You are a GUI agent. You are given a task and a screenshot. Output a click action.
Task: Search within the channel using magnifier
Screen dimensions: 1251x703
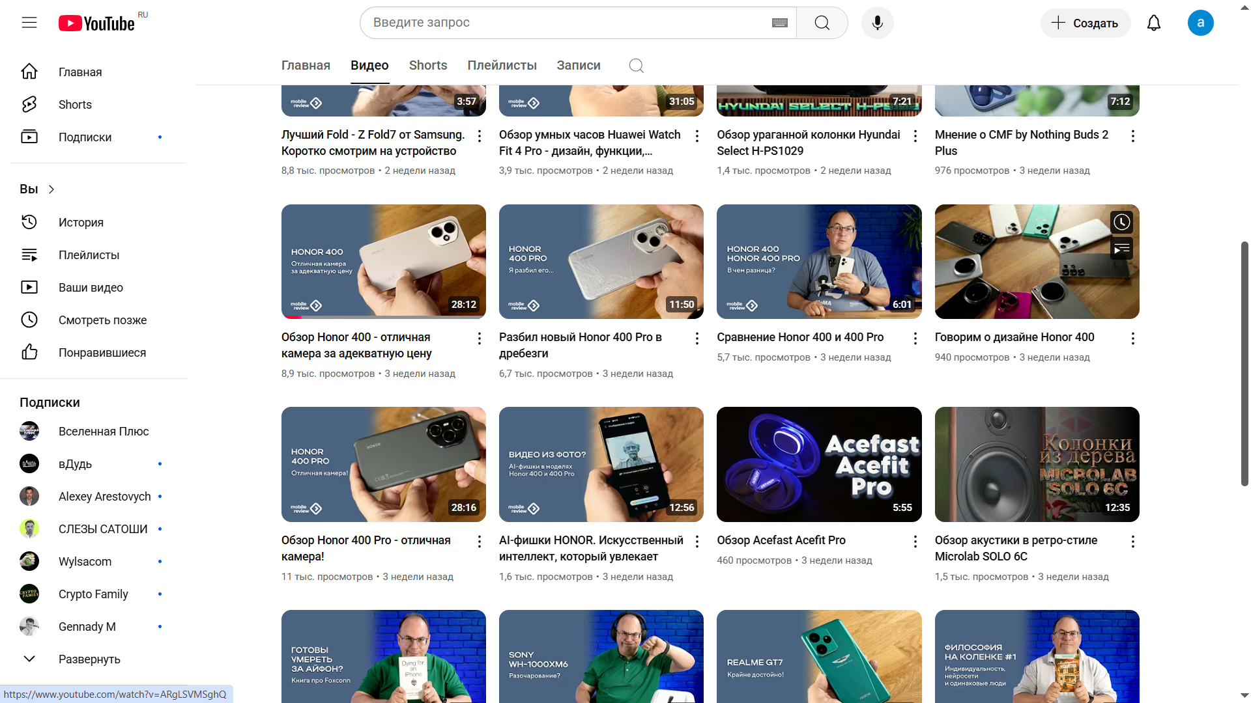(637, 65)
